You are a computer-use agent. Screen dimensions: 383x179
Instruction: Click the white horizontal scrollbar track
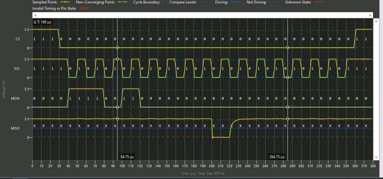click(202, 15)
